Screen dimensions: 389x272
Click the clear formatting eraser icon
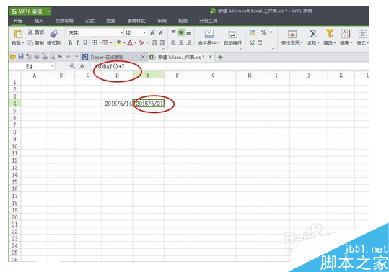(x=141, y=42)
